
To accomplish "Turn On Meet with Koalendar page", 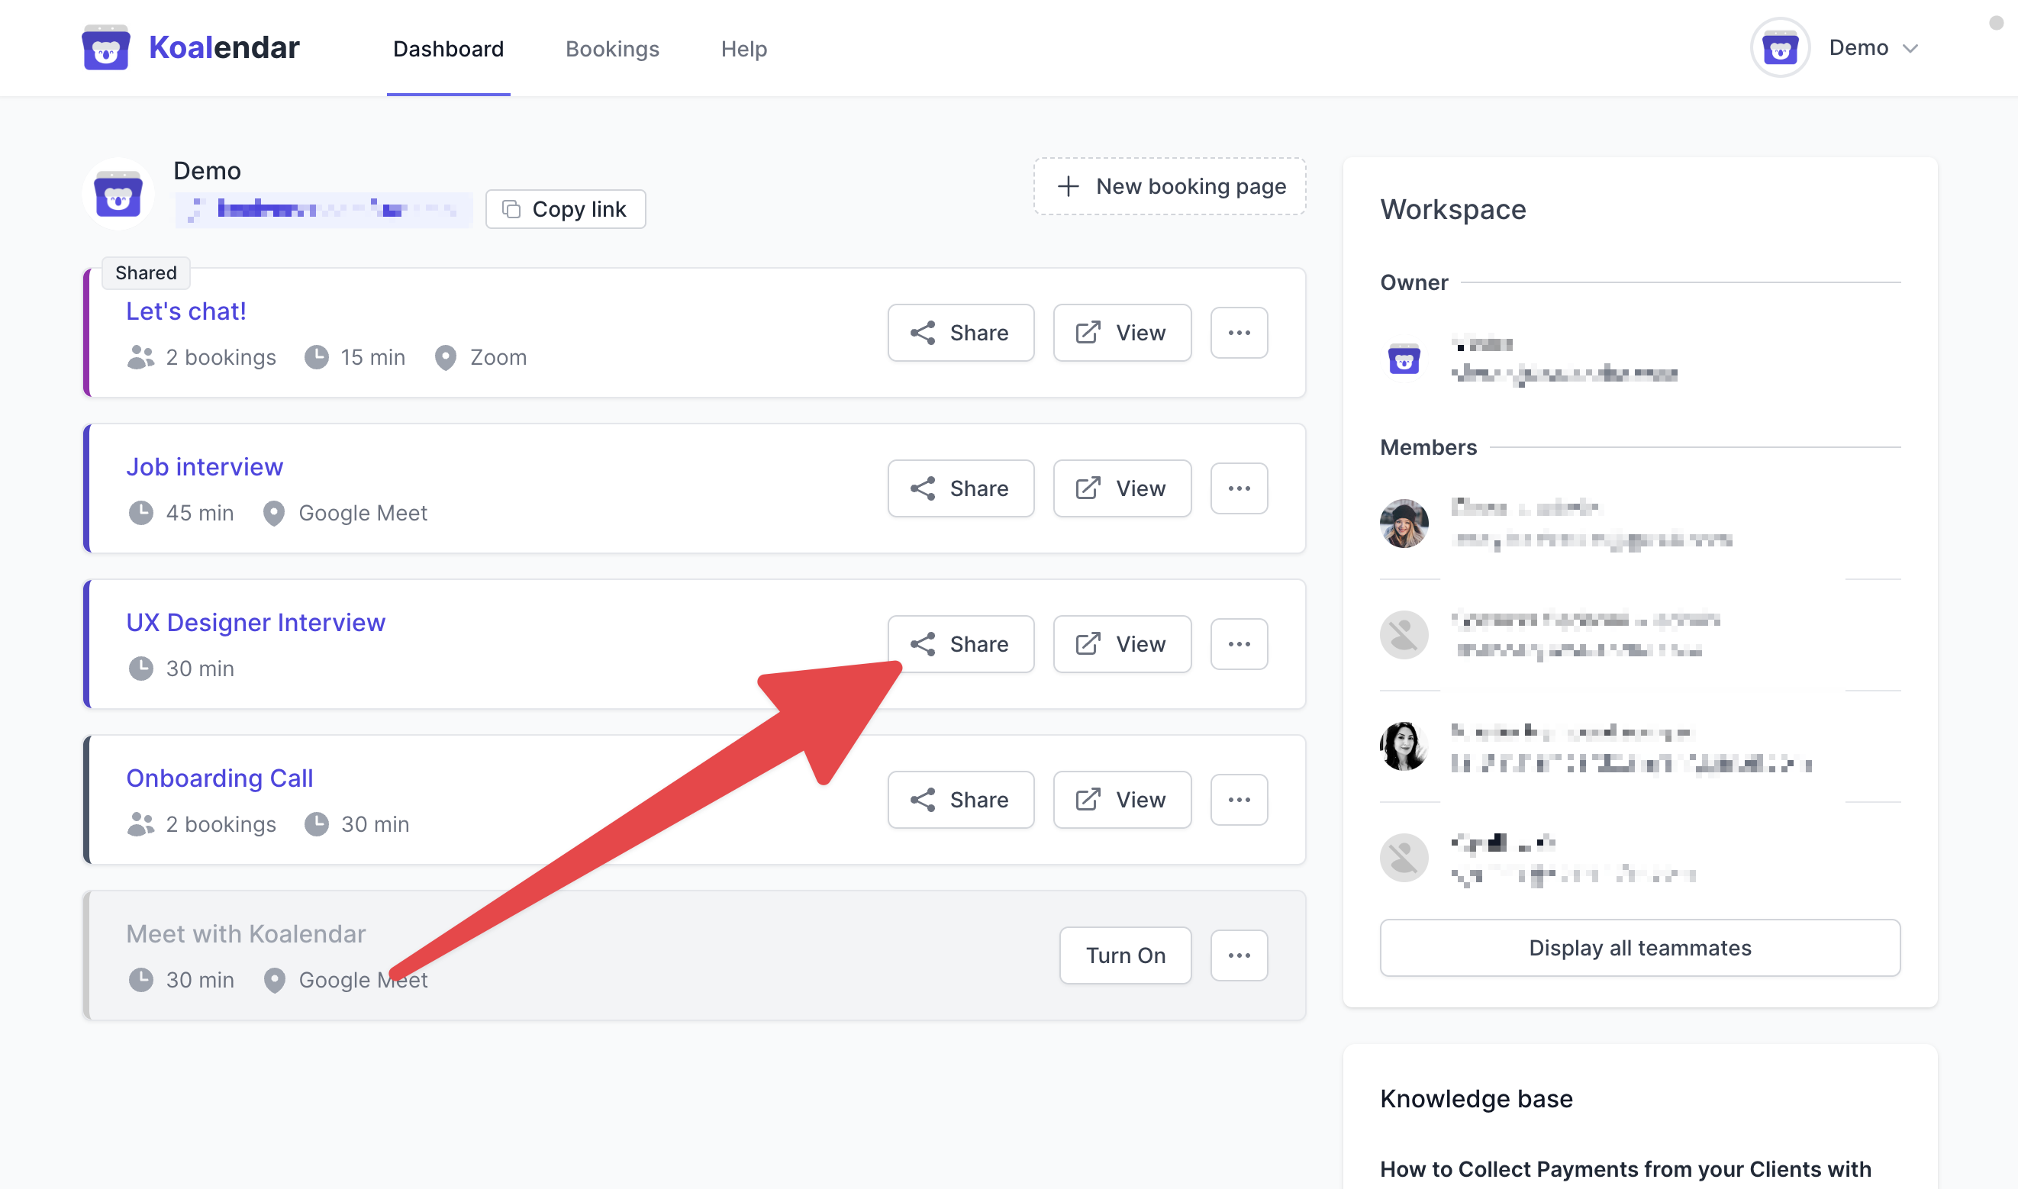I will coord(1125,955).
